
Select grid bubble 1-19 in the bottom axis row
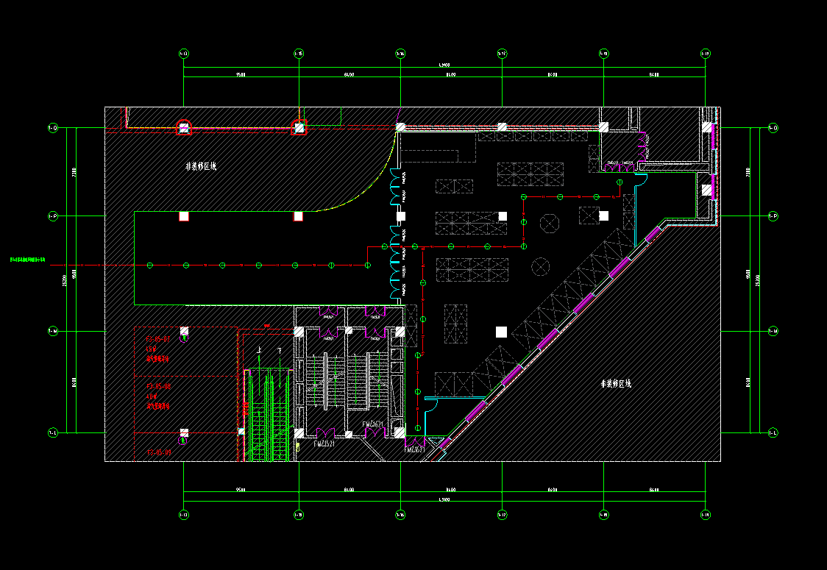tap(705, 514)
